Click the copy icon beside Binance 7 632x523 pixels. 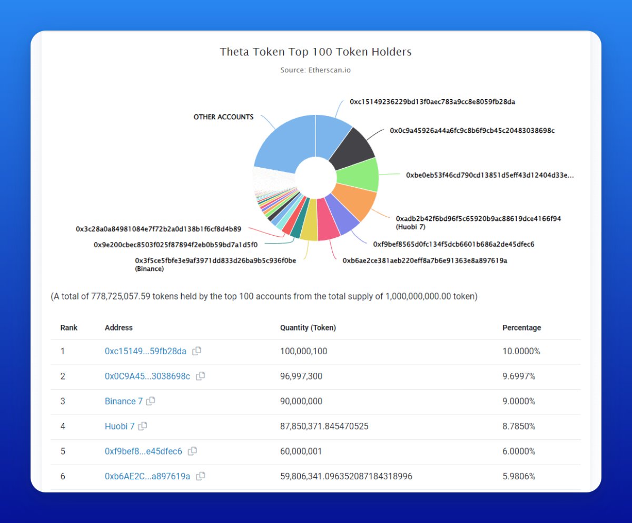(x=151, y=401)
